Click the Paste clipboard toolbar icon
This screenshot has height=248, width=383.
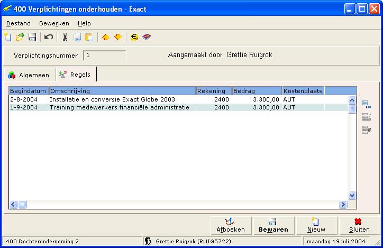click(89, 37)
